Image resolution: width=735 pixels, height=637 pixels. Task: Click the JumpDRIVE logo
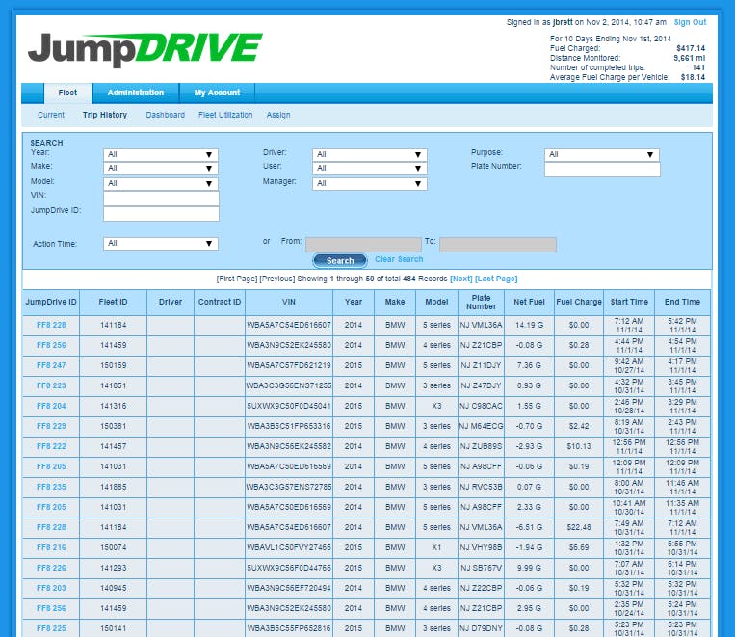pos(145,49)
